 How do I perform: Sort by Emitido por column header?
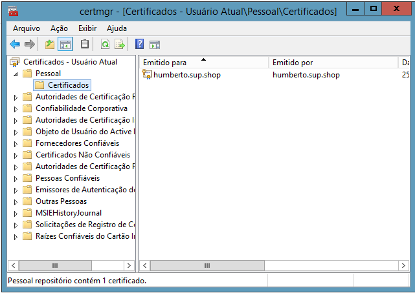(333, 63)
